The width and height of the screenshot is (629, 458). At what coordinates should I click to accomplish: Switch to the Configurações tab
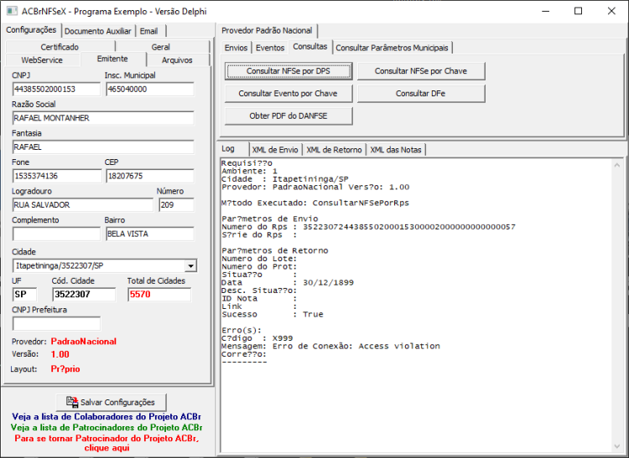[31, 30]
